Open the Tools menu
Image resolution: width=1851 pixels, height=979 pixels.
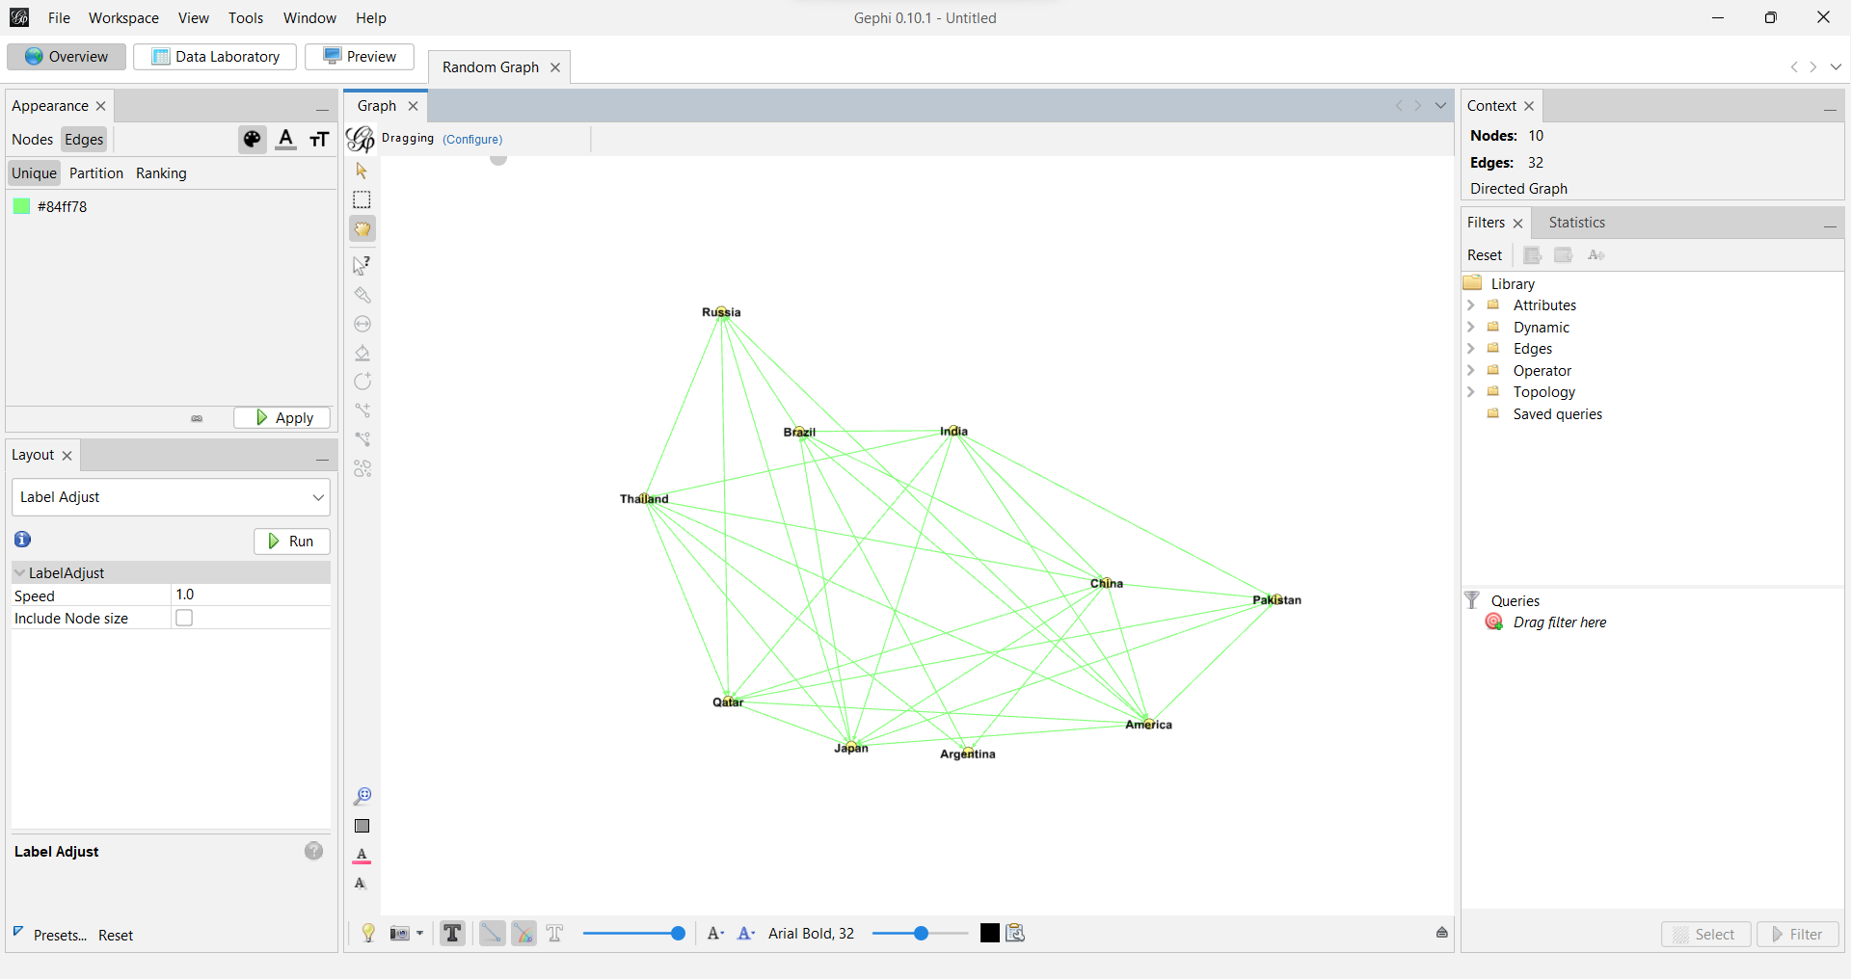pos(245,17)
